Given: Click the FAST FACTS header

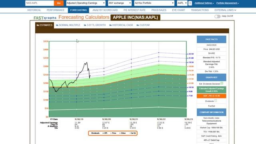Looking at the screenshot, I should [x=212, y=39].
